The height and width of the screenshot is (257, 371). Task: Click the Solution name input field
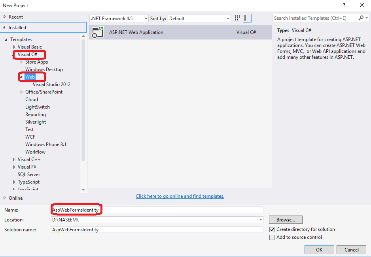pyautogui.click(x=157, y=230)
